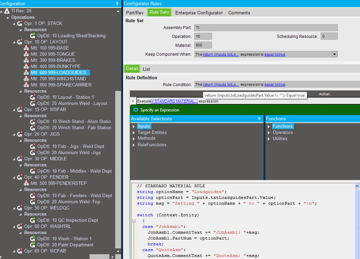
Task: Open the Keep Component When dropdown
Action: click(335, 54)
